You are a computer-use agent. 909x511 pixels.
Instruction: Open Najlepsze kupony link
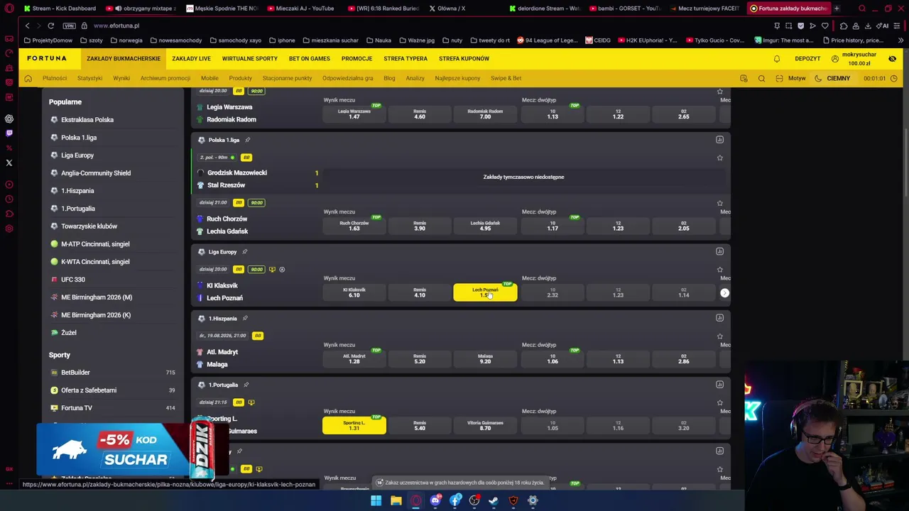457,78
